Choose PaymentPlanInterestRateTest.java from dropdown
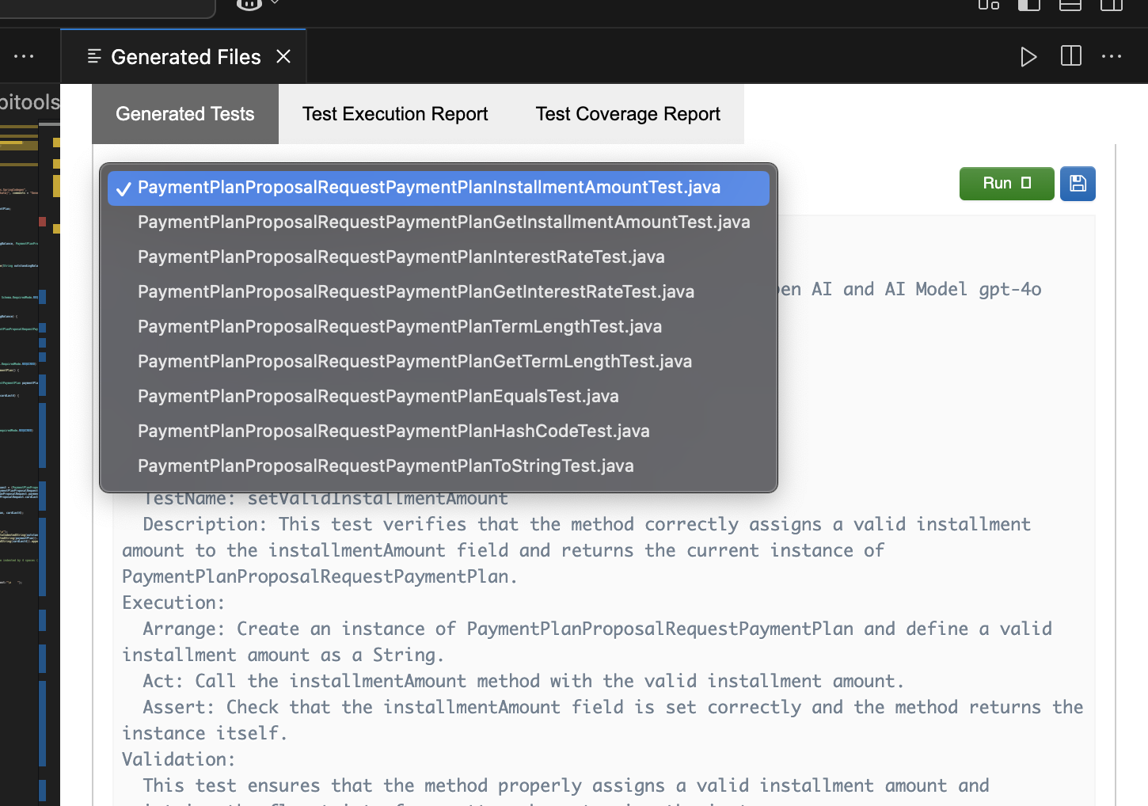The height and width of the screenshot is (806, 1148). 401,257
